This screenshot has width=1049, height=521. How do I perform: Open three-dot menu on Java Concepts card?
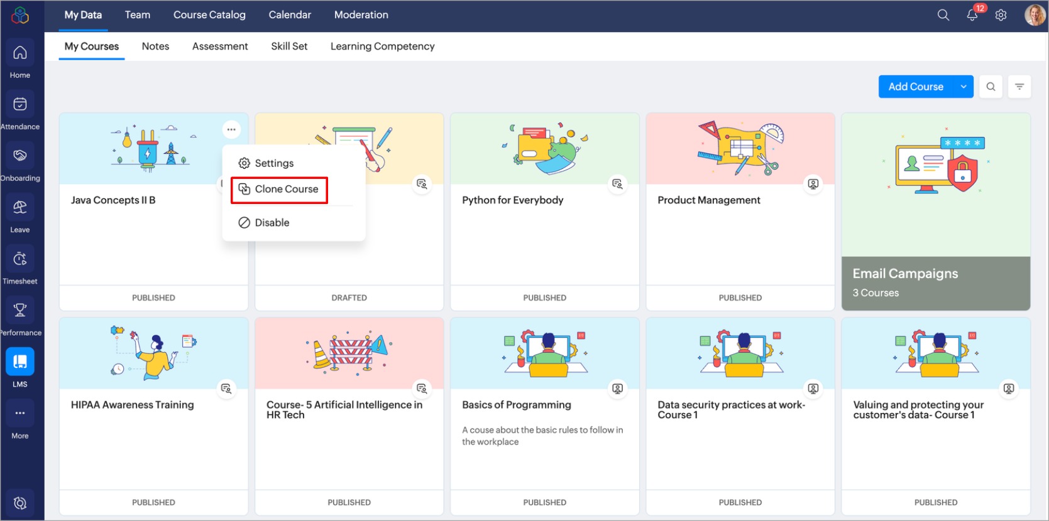pos(231,129)
